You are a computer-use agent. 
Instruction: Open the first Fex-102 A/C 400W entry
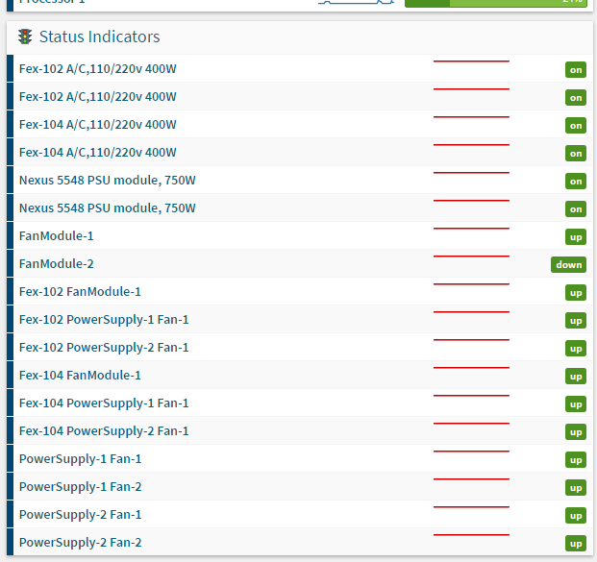(x=98, y=69)
